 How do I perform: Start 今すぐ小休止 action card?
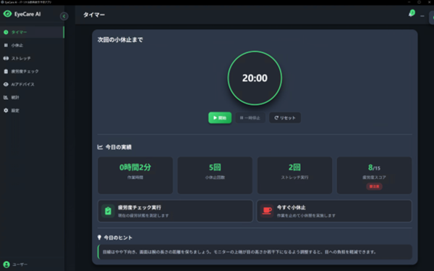tap(334, 211)
